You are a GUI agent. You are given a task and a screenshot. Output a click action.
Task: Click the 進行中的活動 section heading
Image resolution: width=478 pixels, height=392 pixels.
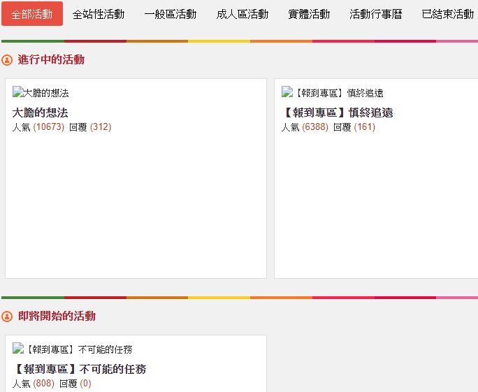click(51, 60)
